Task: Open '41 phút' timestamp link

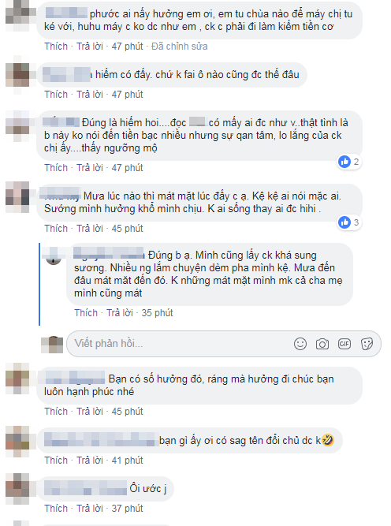Action: [127, 461]
